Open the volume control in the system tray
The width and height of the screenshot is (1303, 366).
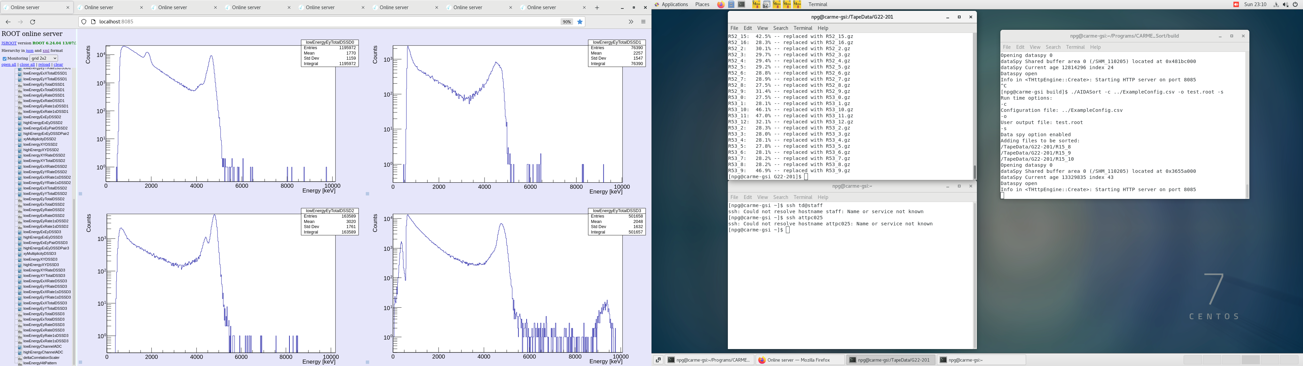[1285, 4]
